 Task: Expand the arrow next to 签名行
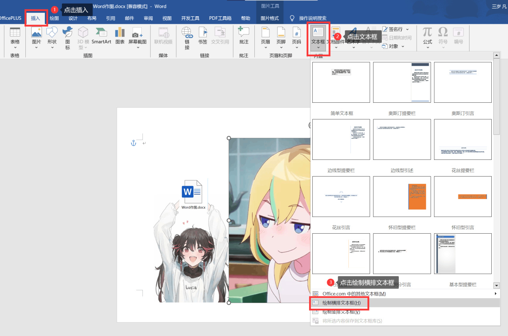(x=407, y=29)
